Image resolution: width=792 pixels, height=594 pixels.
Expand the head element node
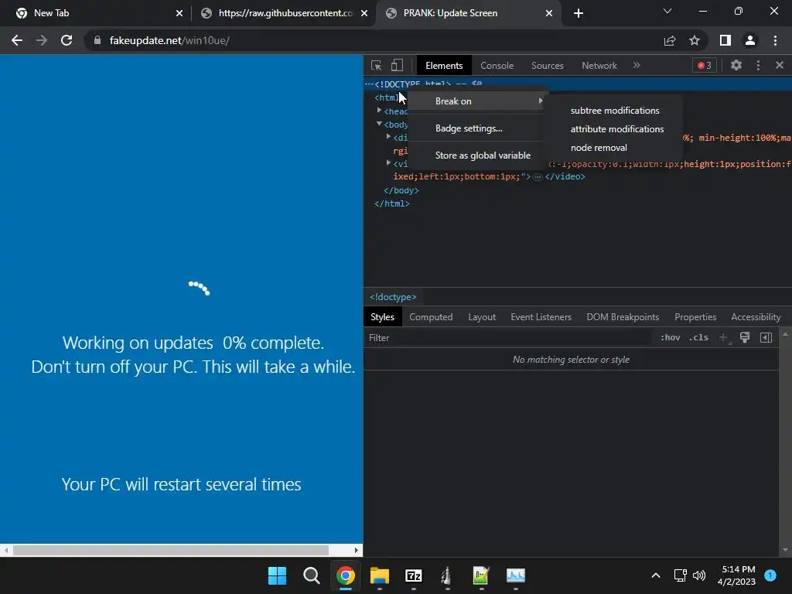[x=379, y=110]
